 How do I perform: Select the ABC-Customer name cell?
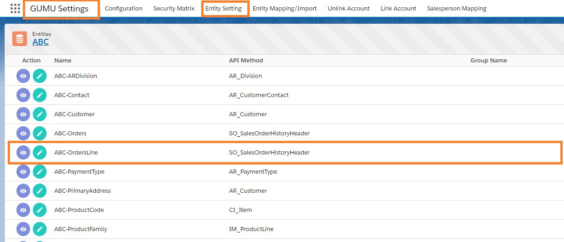point(74,114)
